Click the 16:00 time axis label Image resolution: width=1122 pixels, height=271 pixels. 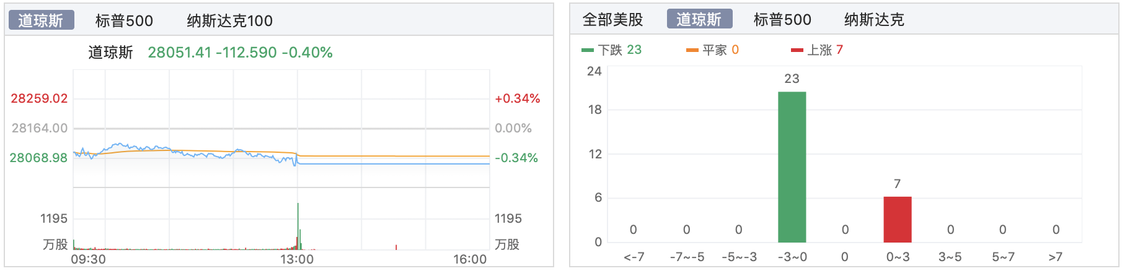[470, 259]
